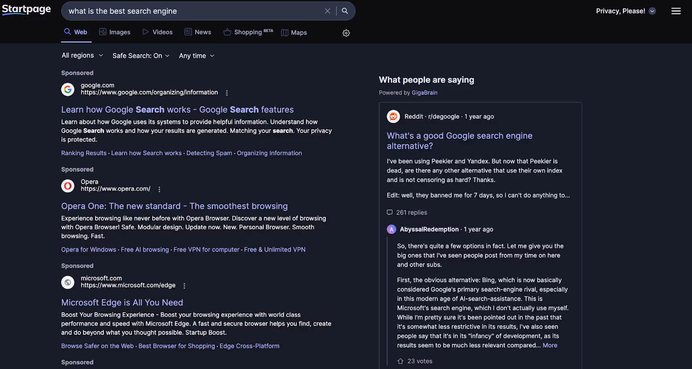Open the Any time filter dropdown
This screenshot has width=692, height=369.
197,56
